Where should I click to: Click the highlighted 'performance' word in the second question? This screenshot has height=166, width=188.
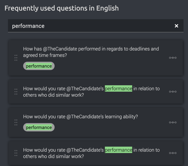pos(119,89)
